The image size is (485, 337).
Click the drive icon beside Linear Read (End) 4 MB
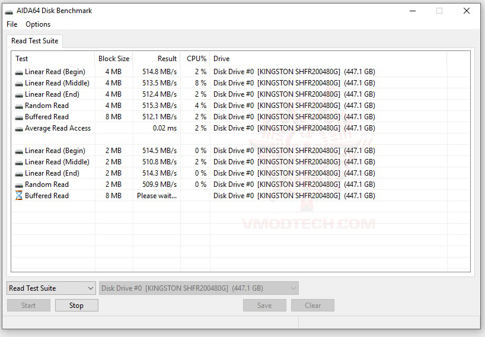(x=19, y=95)
